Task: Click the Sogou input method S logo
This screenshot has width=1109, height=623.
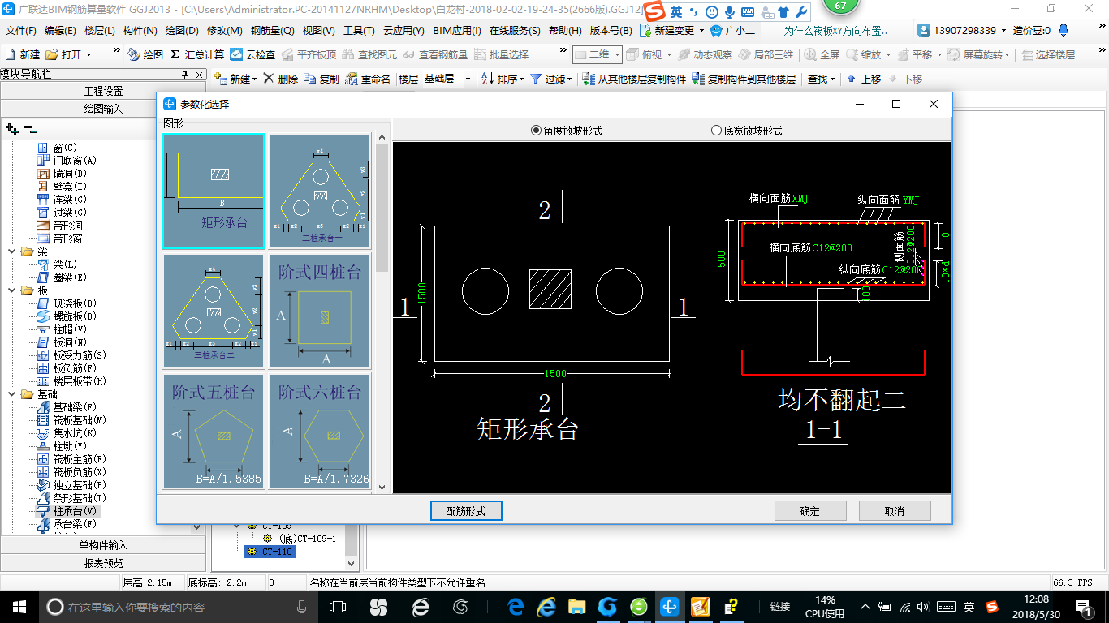Action: tap(654, 12)
